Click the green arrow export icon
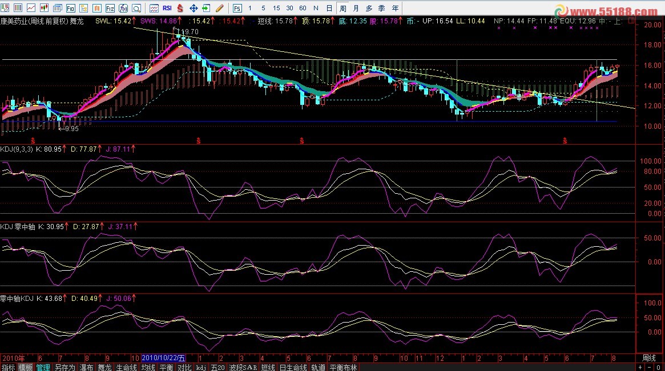 click(207, 7)
